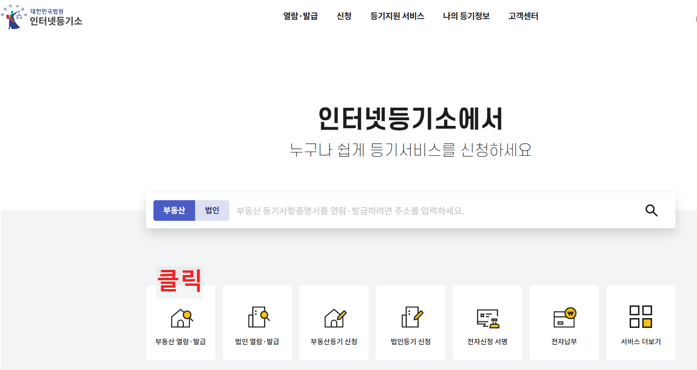The height and width of the screenshot is (370, 697).
Task: Click the magnifier search icon
Action: click(651, 210)
